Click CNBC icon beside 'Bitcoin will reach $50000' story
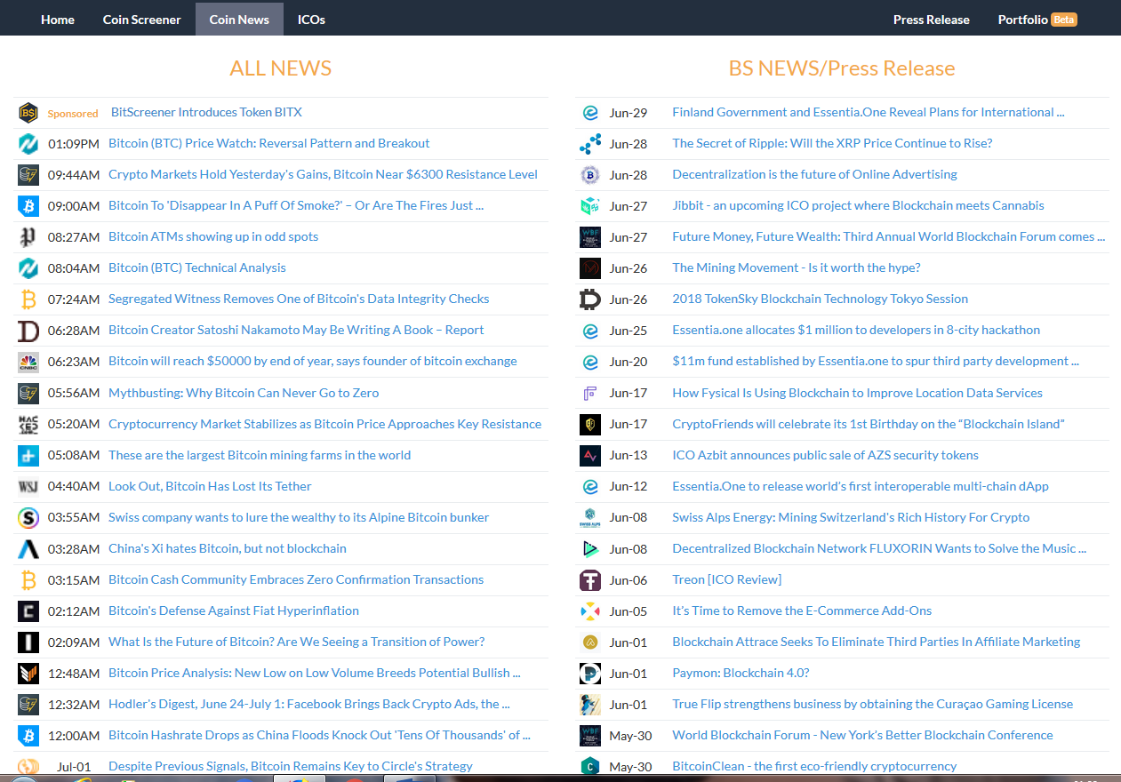This screenshot has height=782, width=1121. (28, 362)
